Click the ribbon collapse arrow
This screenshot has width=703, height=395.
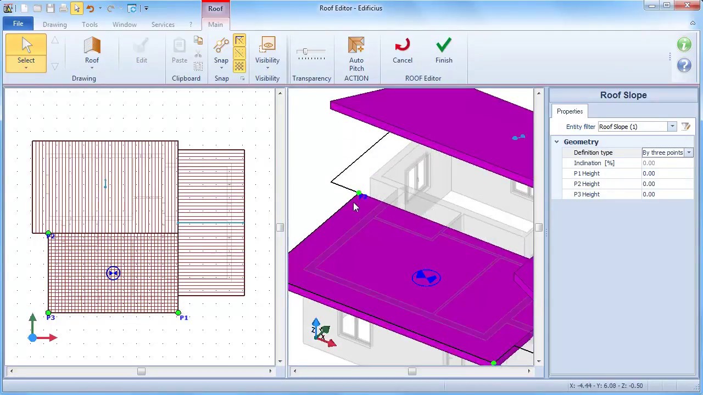click(693, 23)
